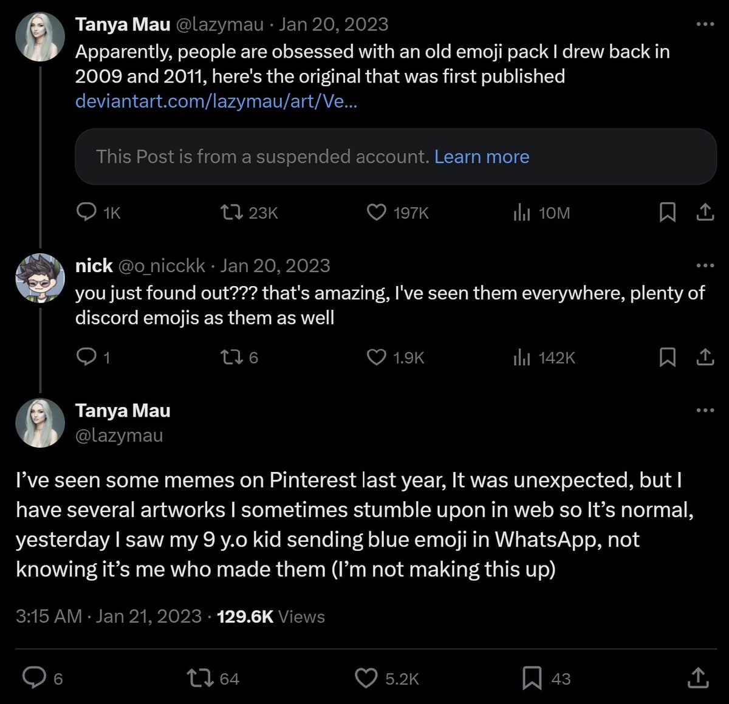Viewport: 729px width, 704px height.
Task: Like nick's reply about discord emojis
Action: tap(377, 358)
